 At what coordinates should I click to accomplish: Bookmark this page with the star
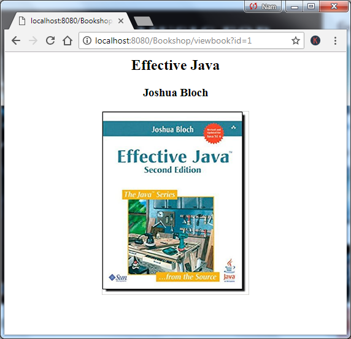296,40
